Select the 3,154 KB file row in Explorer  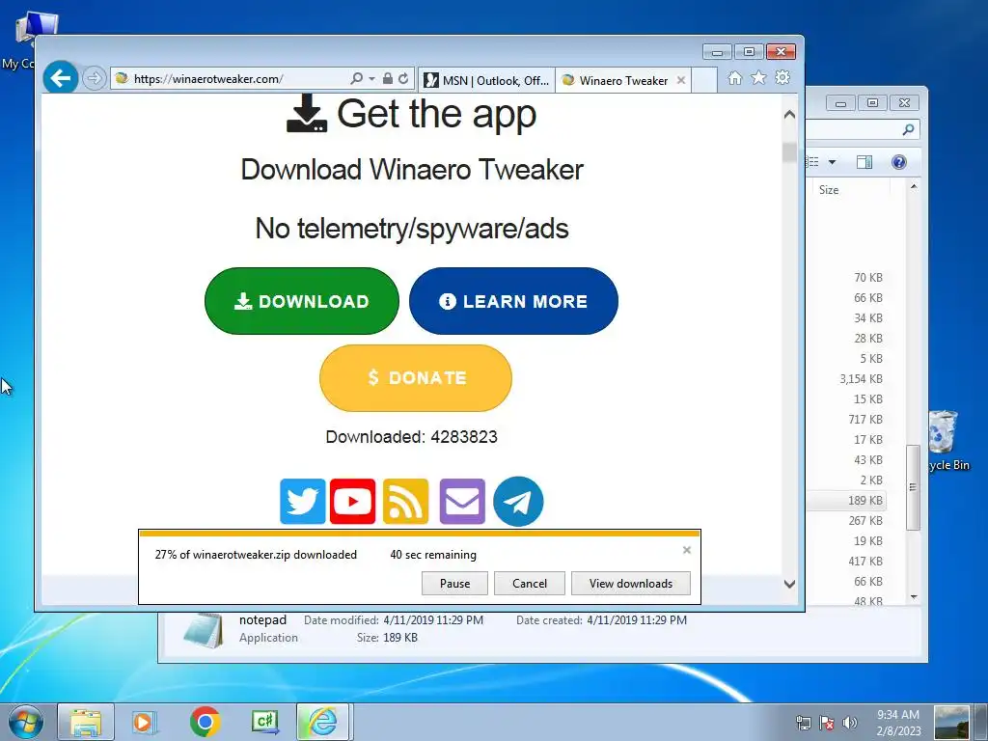click(846, 378)
